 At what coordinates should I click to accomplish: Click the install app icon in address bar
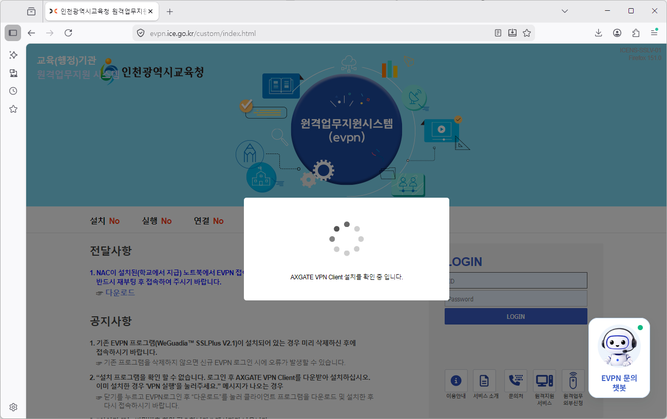(512, 33)
